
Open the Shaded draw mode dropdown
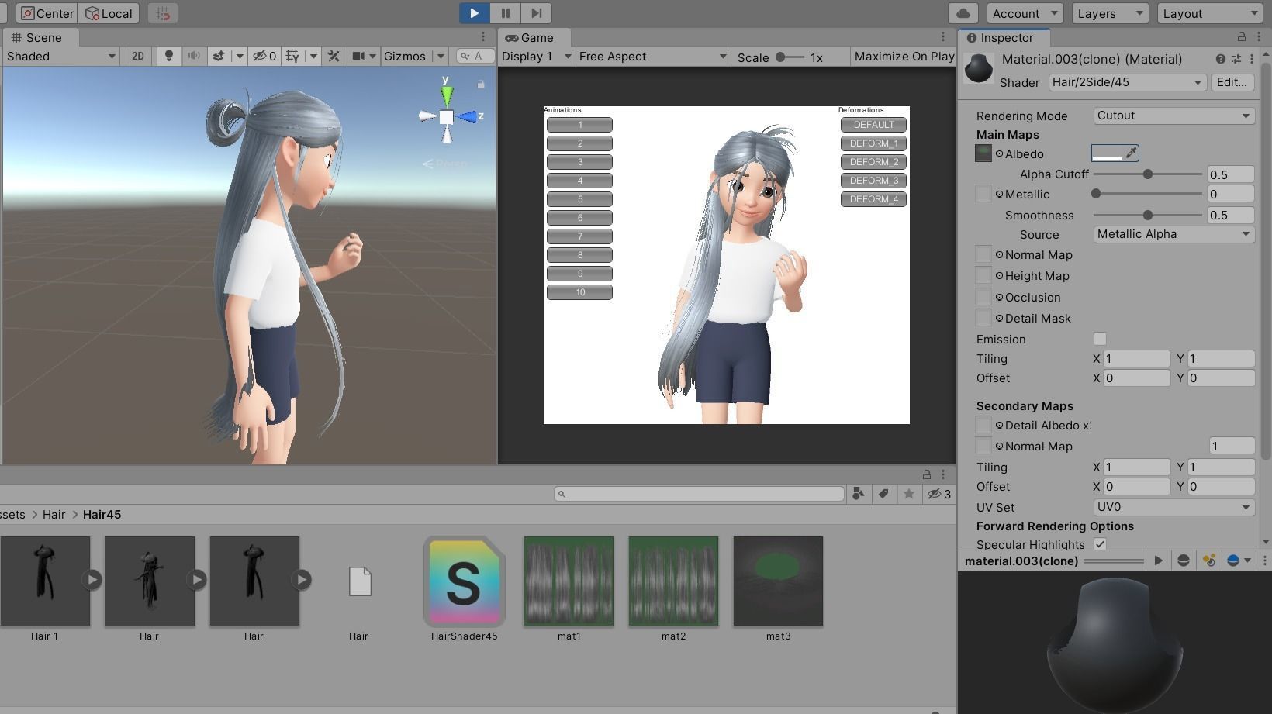(60, 56)
